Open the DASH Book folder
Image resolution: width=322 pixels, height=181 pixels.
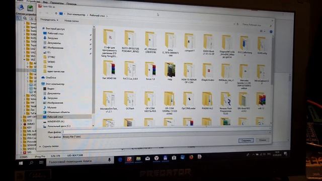(208, 45)
